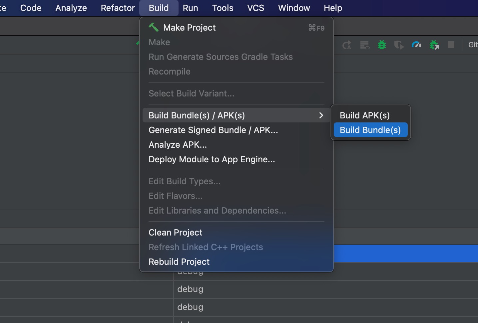Choose Generate Signed Bundle / APK option
The width and height of the screenshot is (478, 323).
click(213, 130)
